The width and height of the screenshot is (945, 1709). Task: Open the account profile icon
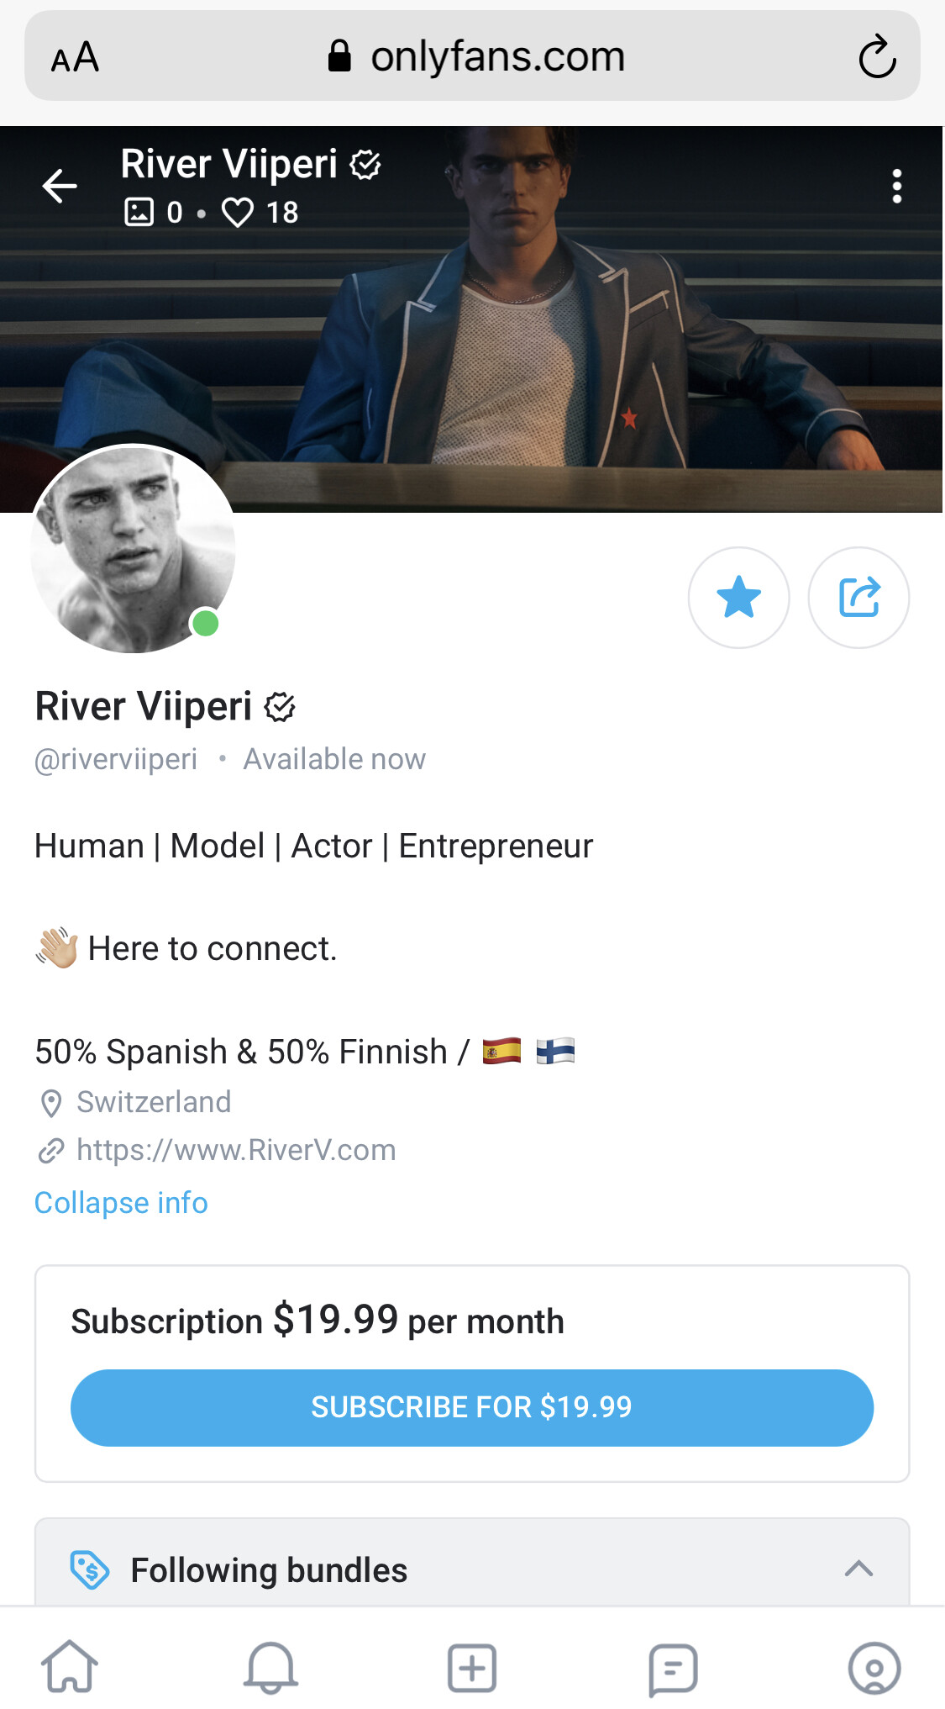coord(874,1666)
